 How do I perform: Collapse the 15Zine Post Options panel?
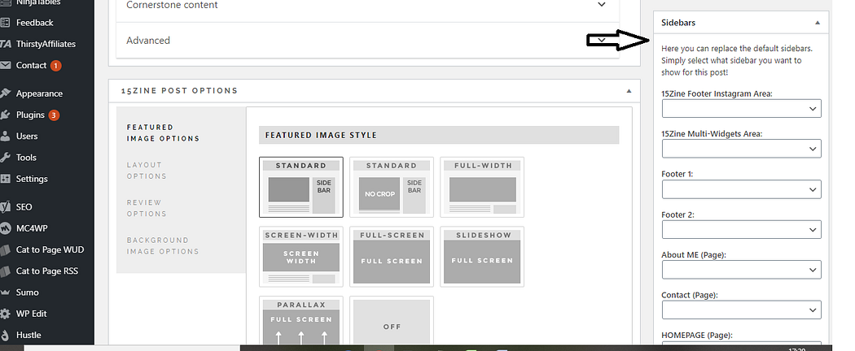pos(629,91)
